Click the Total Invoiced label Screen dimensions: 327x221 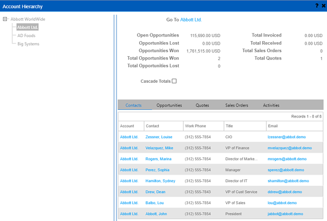click(x=267, y=35)
